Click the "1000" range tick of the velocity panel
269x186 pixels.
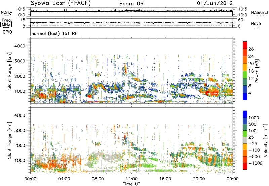pyautogui.click(x=20, y=160)
